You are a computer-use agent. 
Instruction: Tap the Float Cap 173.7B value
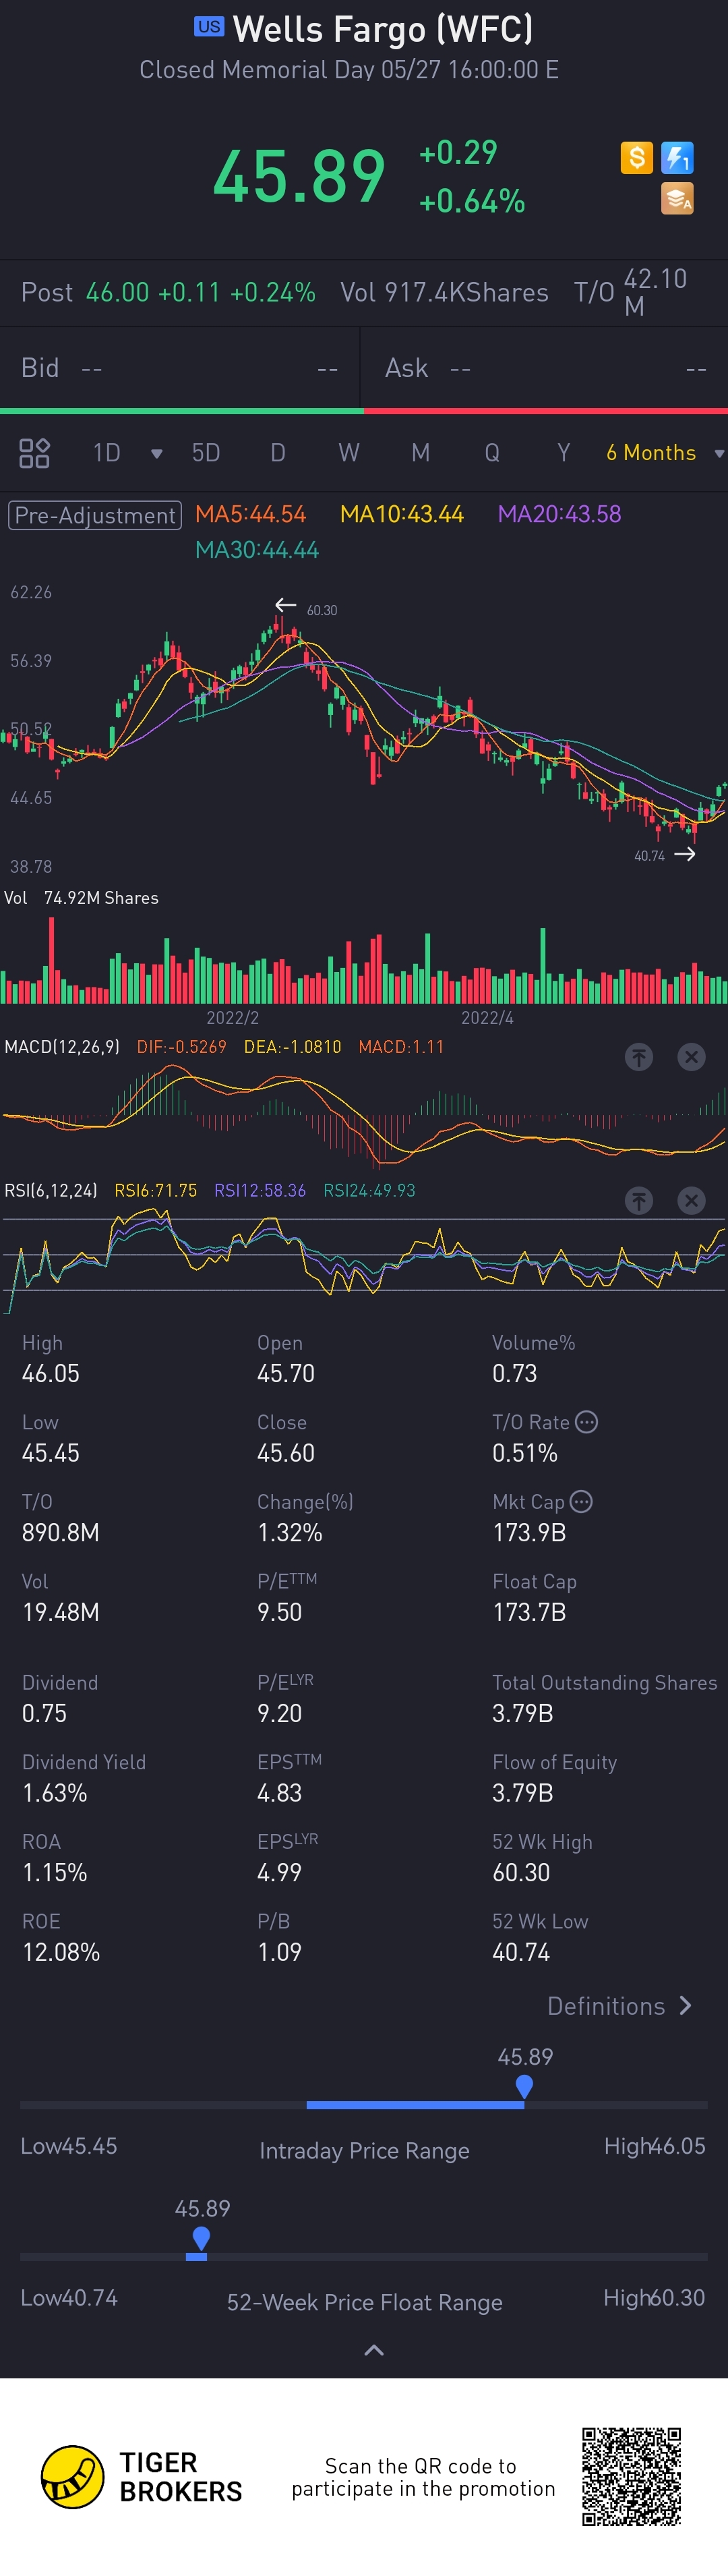[x=529, y=1612]
